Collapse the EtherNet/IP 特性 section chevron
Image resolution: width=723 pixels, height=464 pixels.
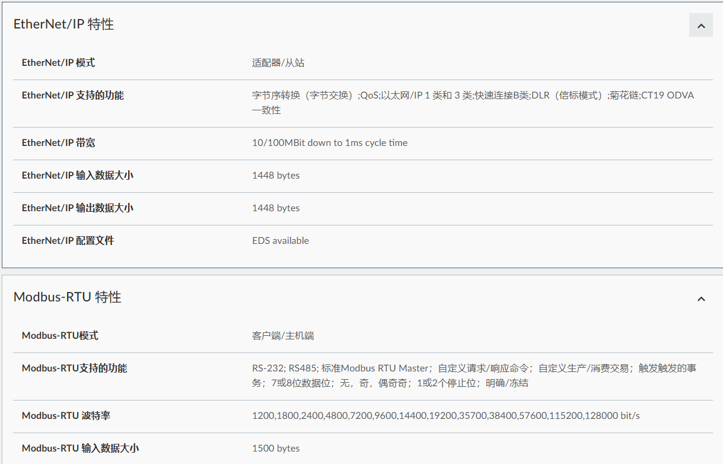700,26
